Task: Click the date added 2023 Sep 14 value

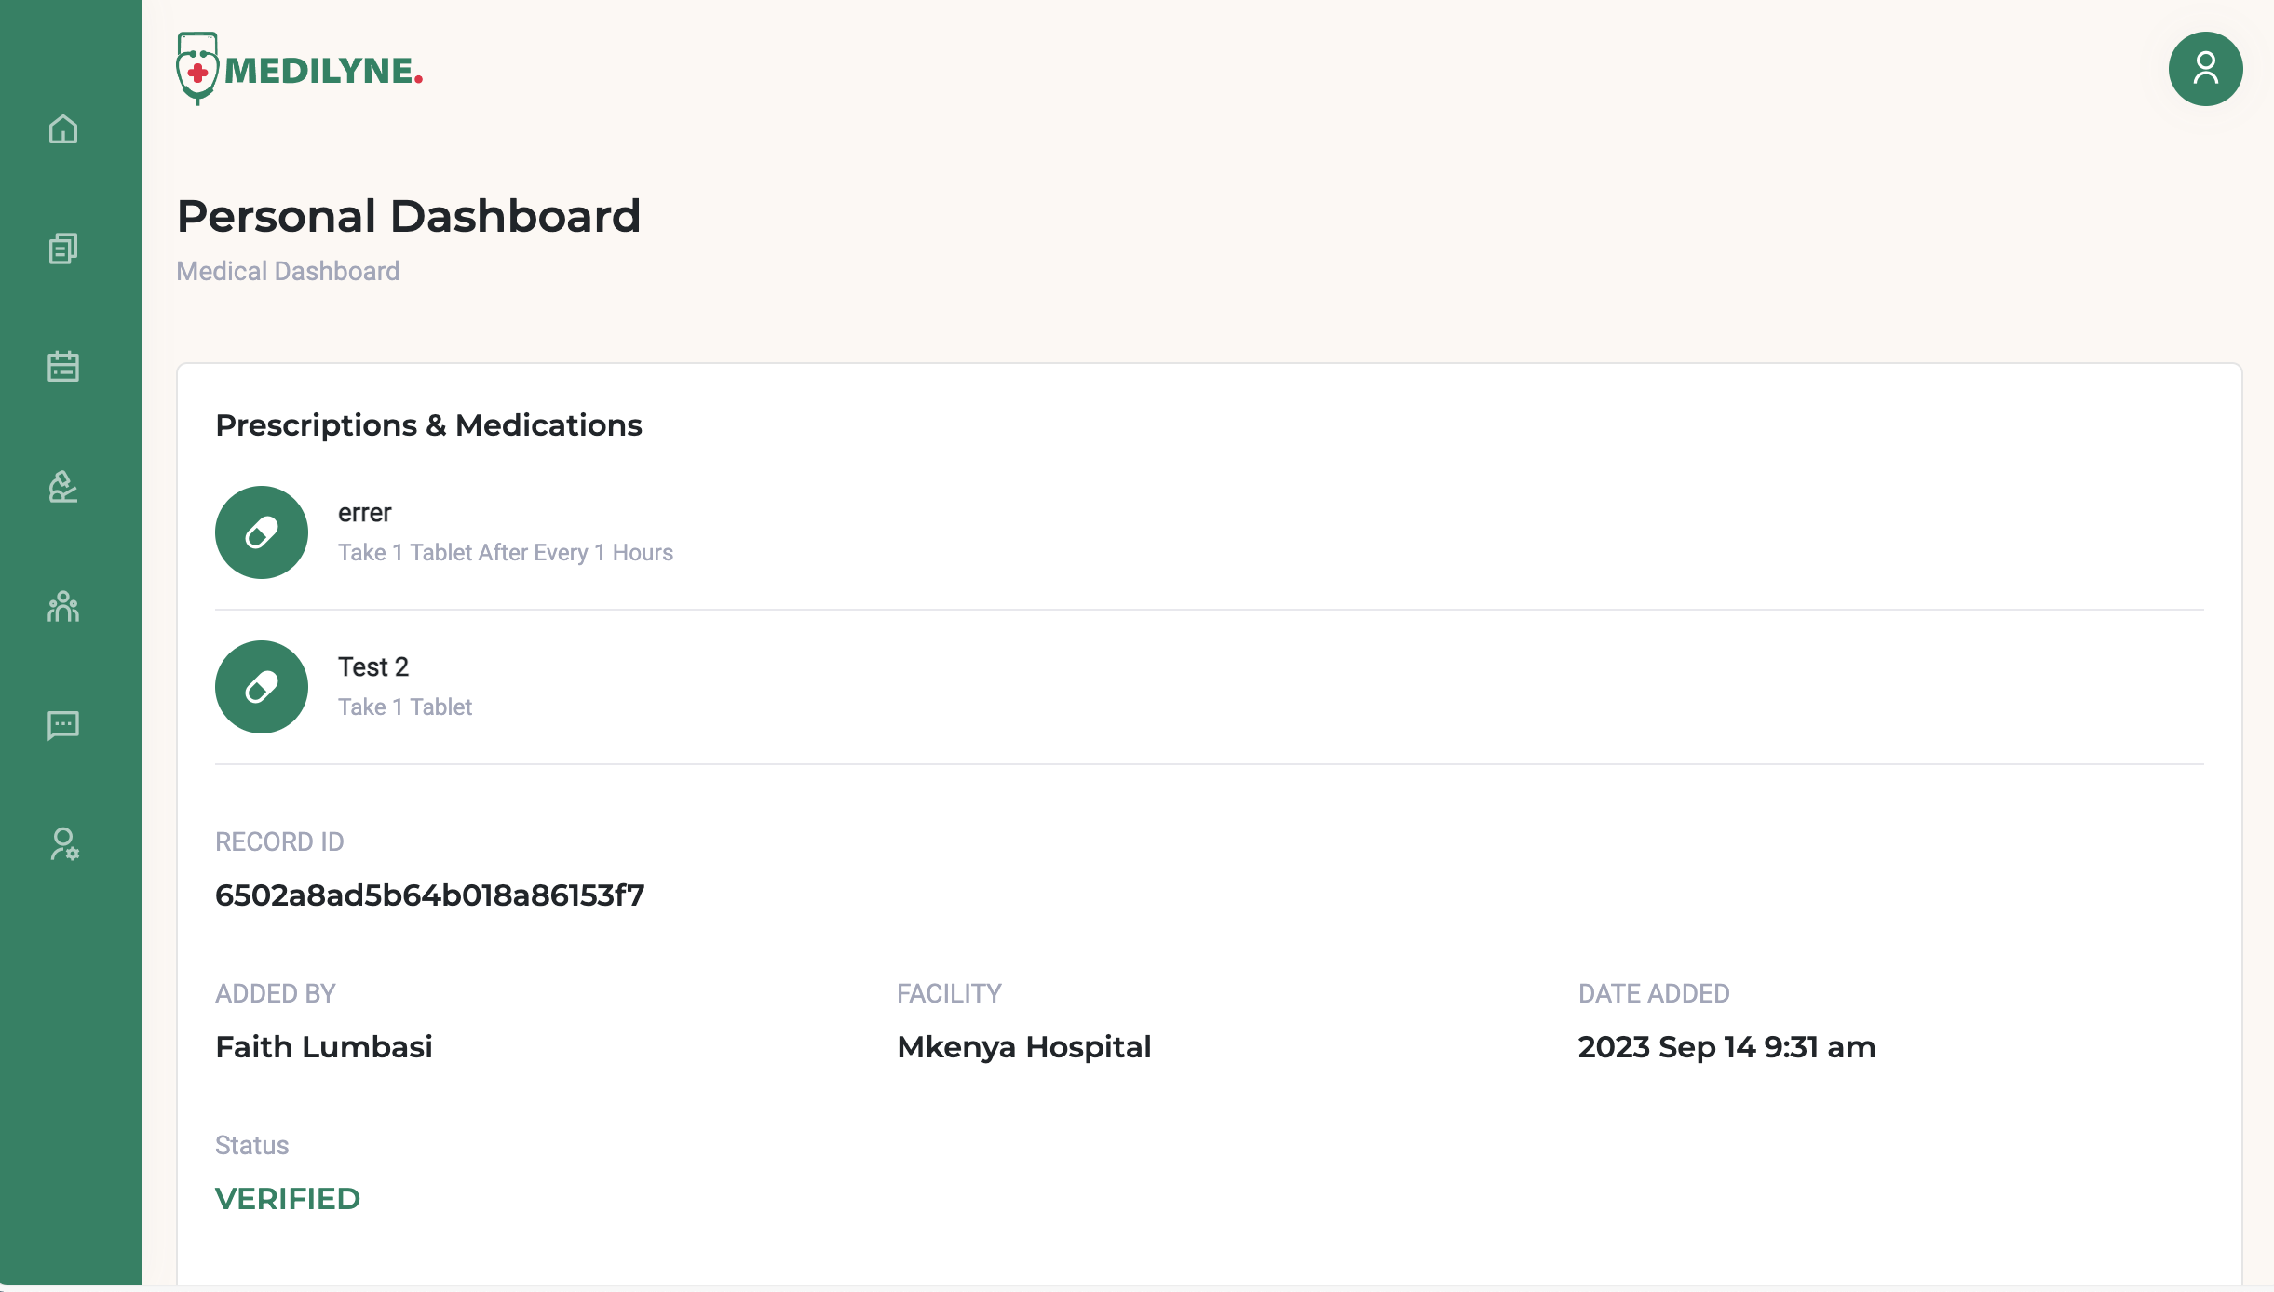Action: pos(1726,1047)
